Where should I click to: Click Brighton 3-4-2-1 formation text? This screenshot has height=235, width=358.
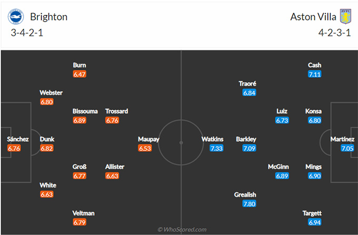[x=27, y=33]
